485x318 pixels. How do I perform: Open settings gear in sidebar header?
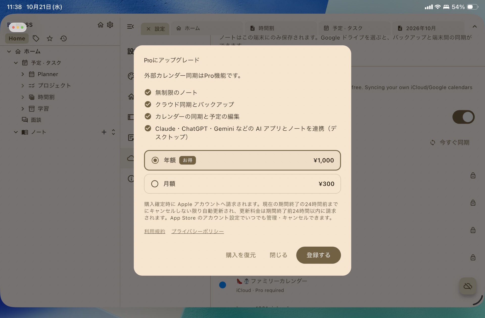click(110, 25)
